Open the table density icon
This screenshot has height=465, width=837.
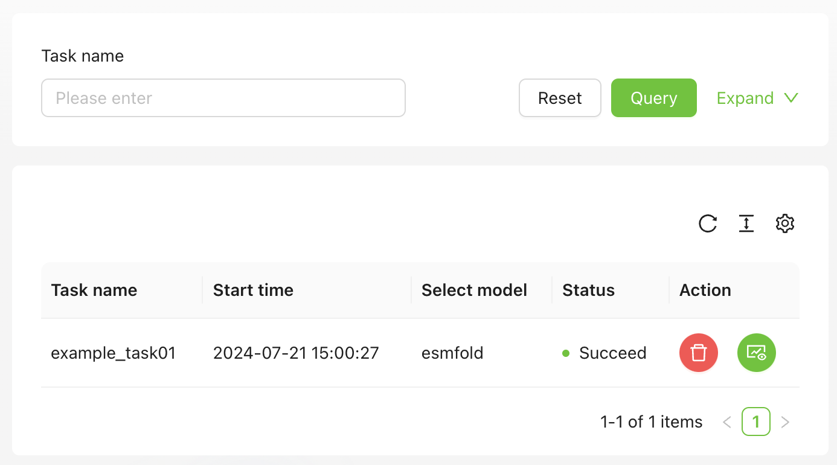(x=746, y=223)
